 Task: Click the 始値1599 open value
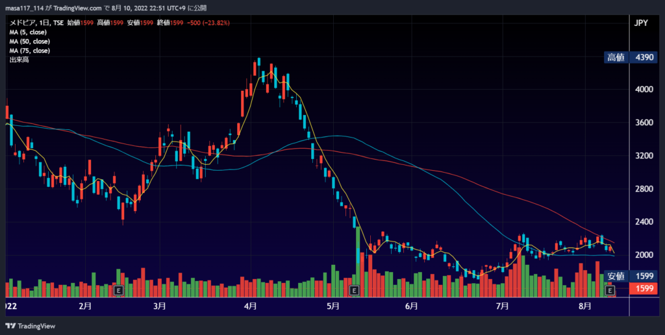tap(80, 23)
